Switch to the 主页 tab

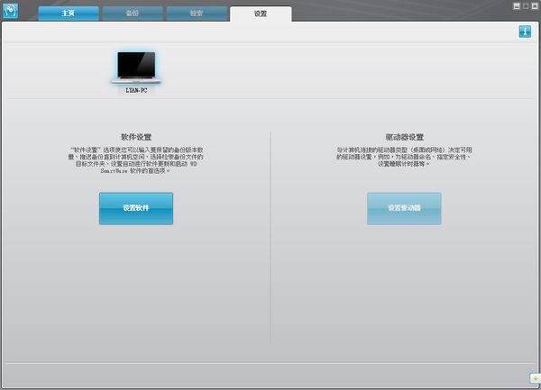click(x=68, y=14)
